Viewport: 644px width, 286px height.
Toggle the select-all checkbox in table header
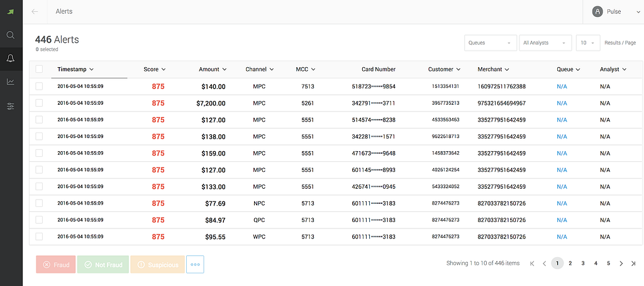(39, 69)
